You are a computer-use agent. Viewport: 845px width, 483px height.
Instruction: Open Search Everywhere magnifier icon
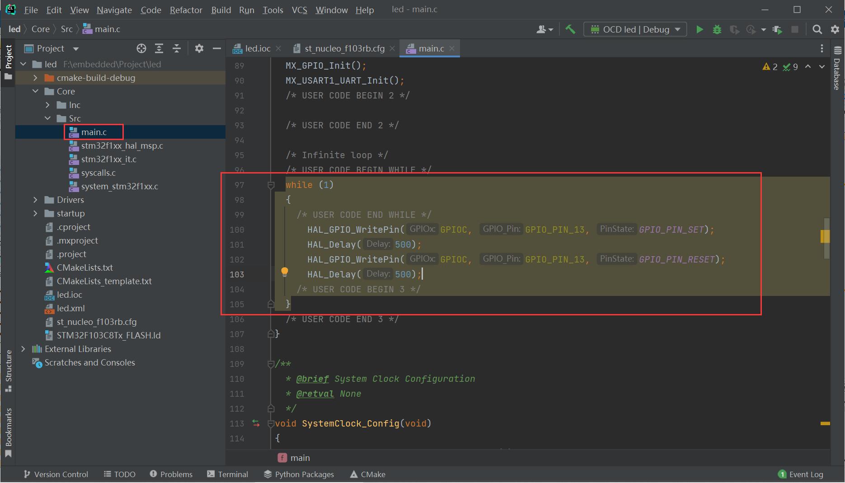pos(817,29)
